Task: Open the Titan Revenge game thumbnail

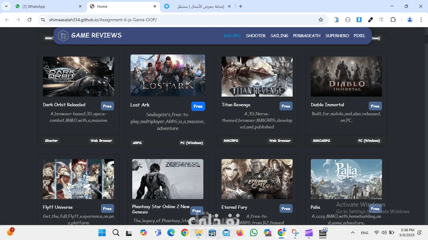Action: [257, 77]
